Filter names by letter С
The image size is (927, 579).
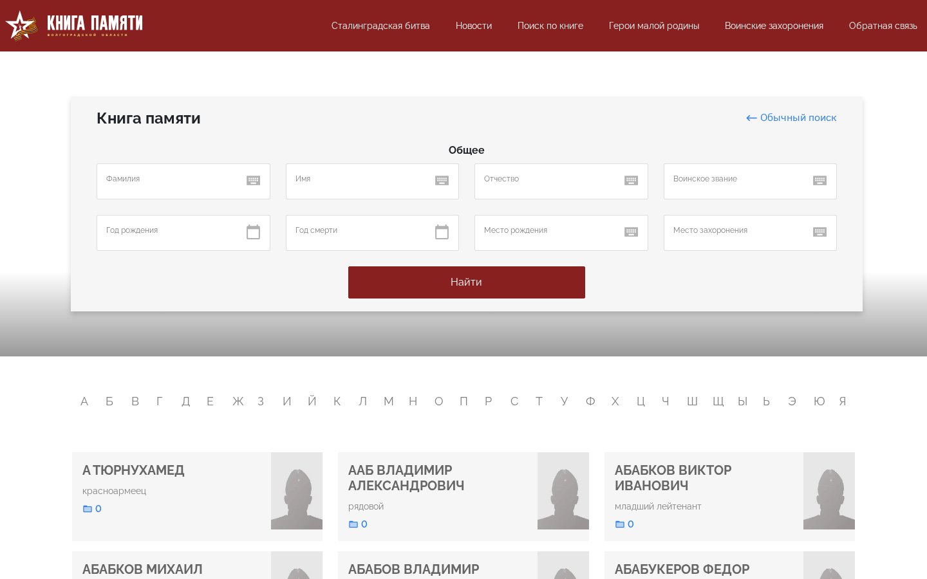[x=514, y=401]
